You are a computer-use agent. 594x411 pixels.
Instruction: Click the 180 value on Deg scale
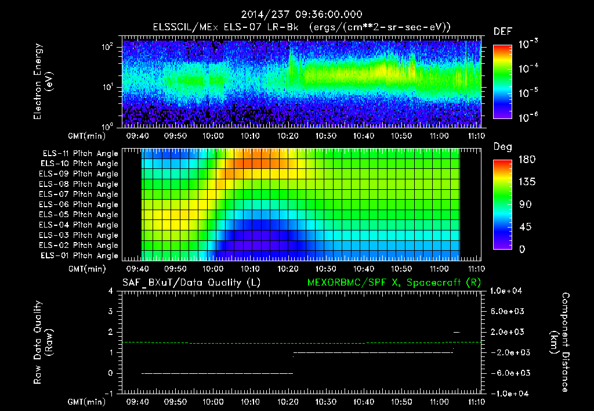(x=527, y=160)
